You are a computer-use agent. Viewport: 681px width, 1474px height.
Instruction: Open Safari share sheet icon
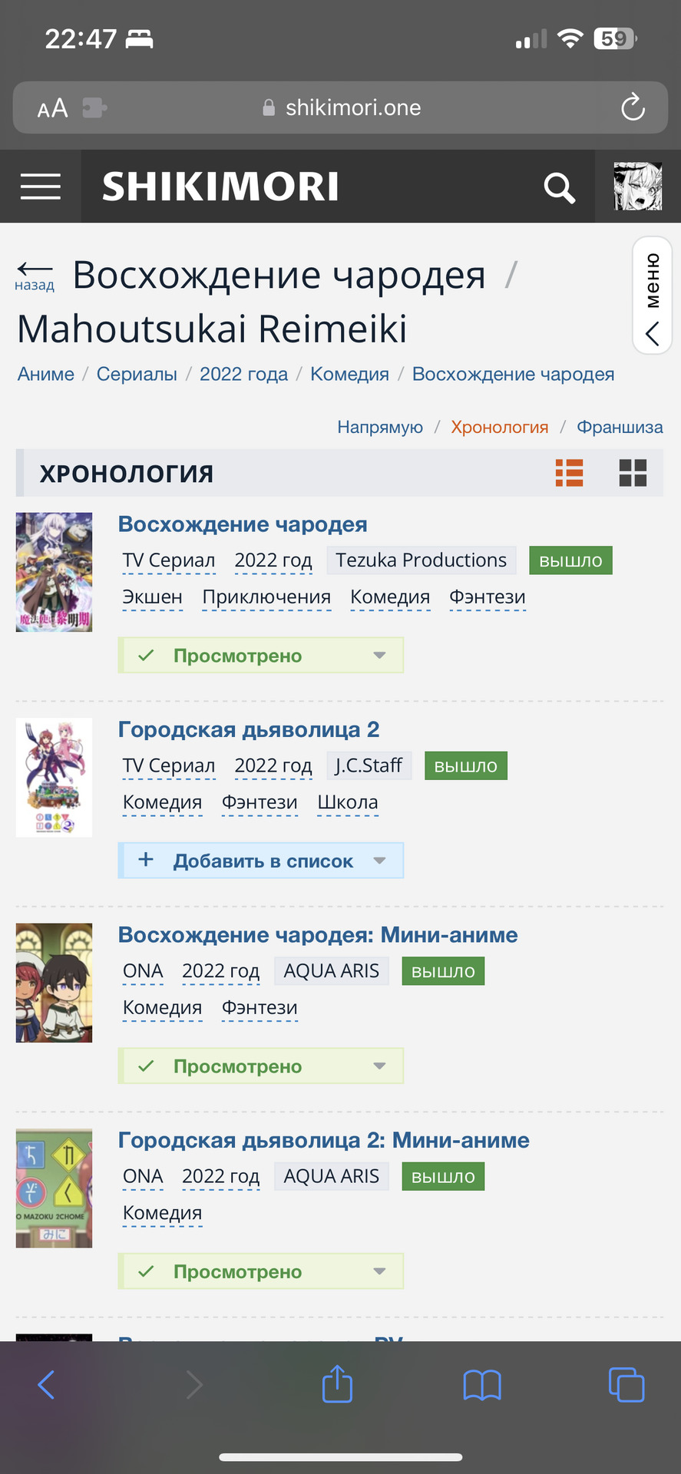[337, 1384]
